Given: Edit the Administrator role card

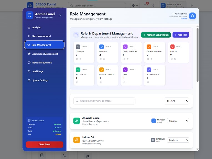Looking at the screenshot, I should 148,82.
